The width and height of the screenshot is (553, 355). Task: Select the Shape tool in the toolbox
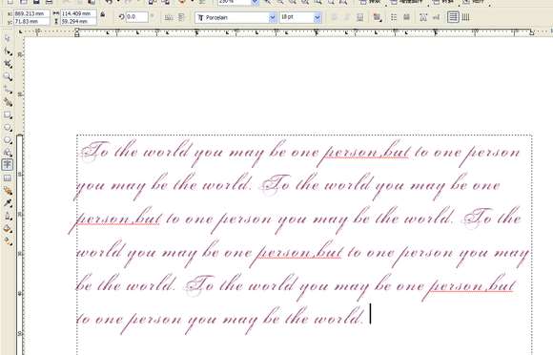tap(8, 52)
